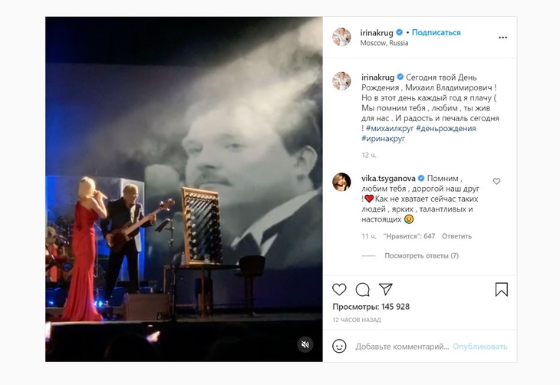Like the post with the heart icon

pyautogui.click(x=339, y=289)
